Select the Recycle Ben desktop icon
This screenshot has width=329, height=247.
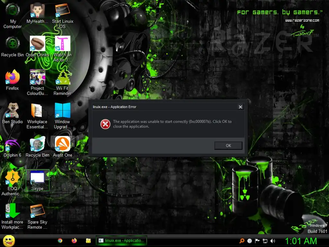[x=37, y=147]
